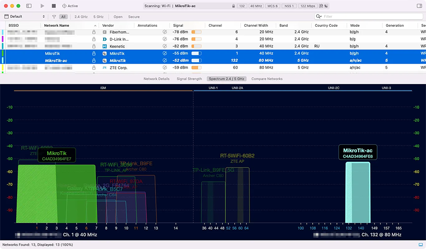The width and height of the screenshot is (426, 249).
Task: Click the Active scan mode indicator icon
Action: pos(64,6)
